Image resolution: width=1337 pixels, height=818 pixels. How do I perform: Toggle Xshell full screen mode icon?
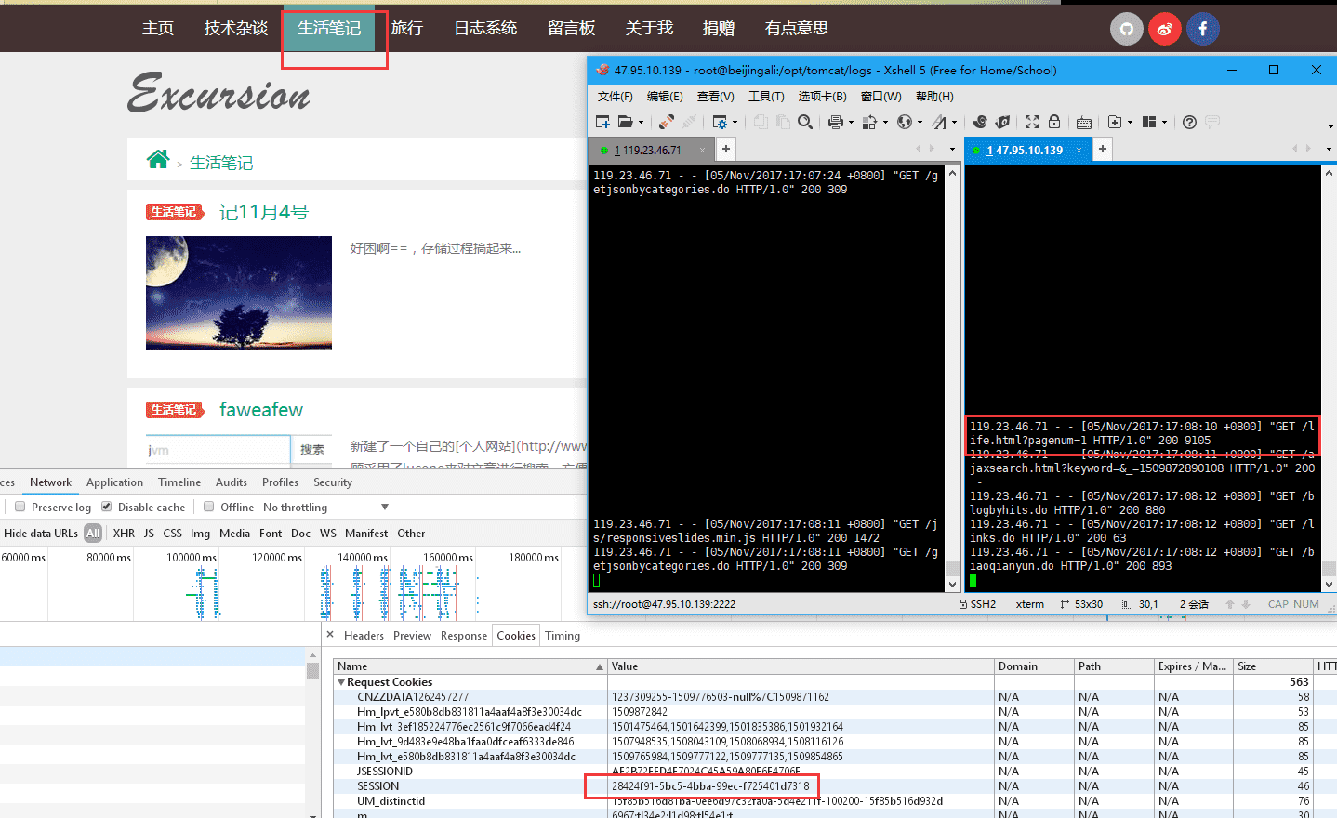tap(1032, 122)
